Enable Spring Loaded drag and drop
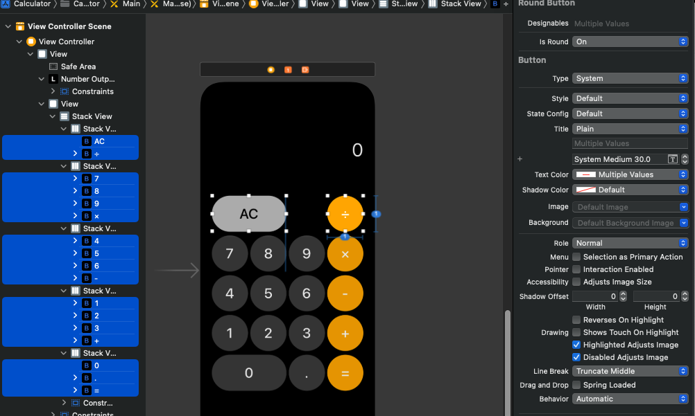 pyautogui.click(x=576, y=385)
